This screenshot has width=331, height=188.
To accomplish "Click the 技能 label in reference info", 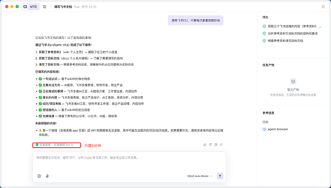I will pos(266,122).
